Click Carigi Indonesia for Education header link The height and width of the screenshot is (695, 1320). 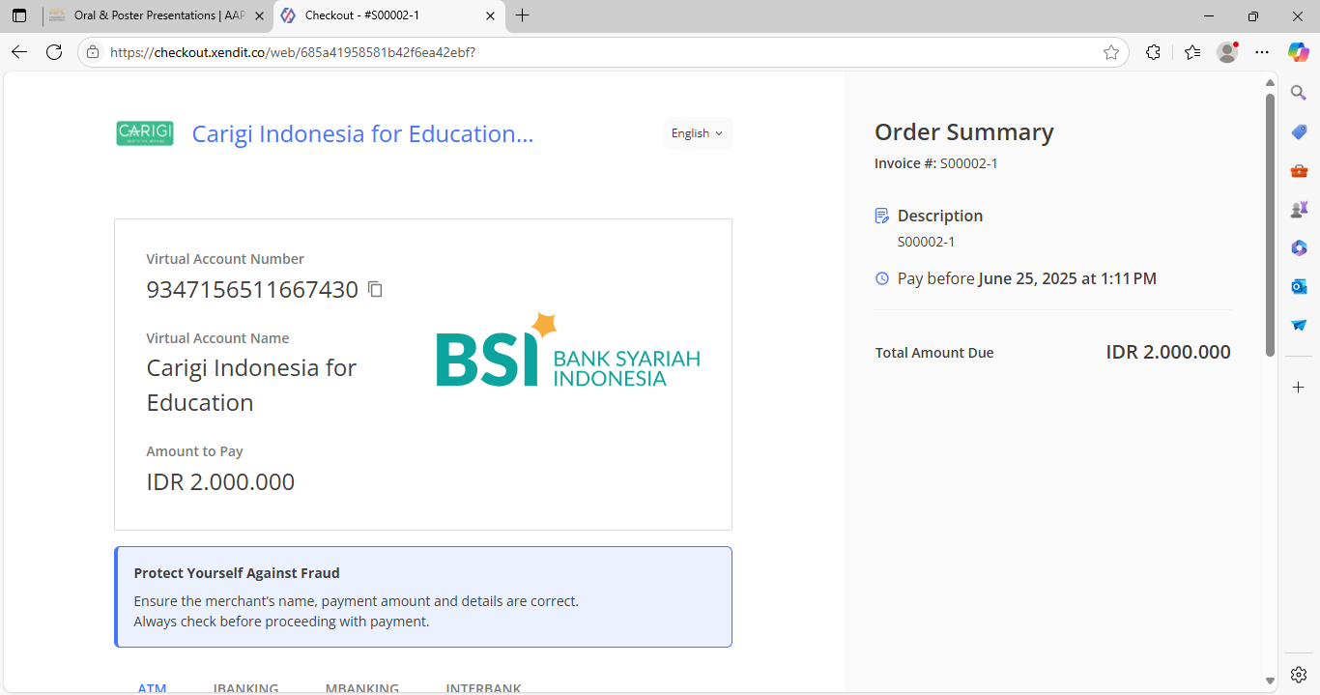click(362, 133)
